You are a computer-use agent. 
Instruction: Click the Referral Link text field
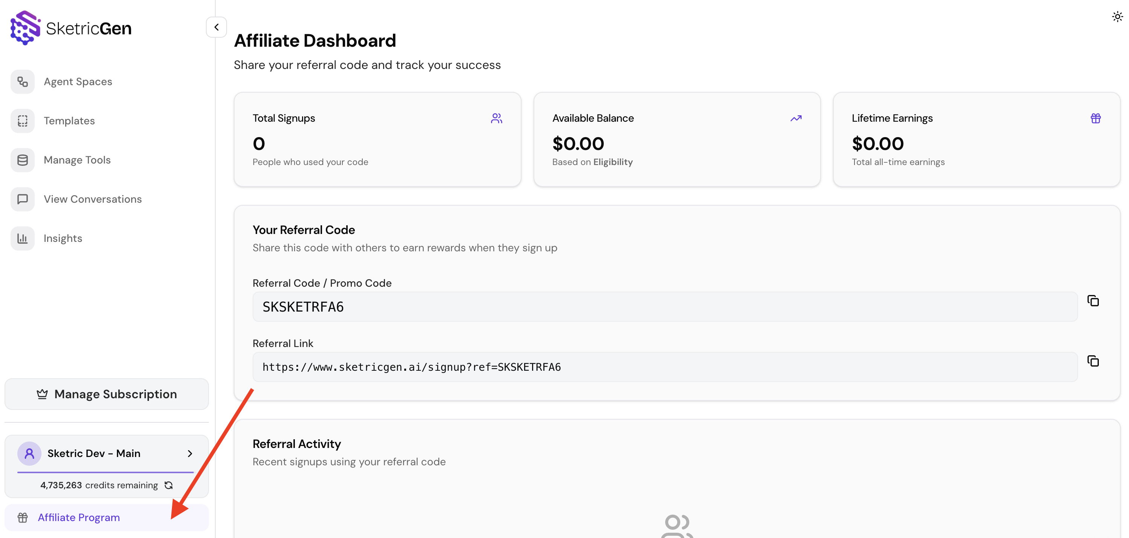[x=657, y=367]
